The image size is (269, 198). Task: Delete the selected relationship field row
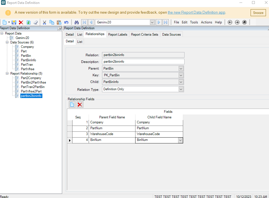[x=80, y=104]
